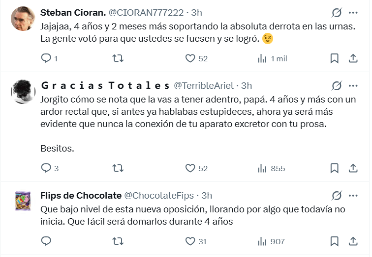Share Steban Cioran's tweet
Viewport: 372px width, 257px height.
[353, 58]
